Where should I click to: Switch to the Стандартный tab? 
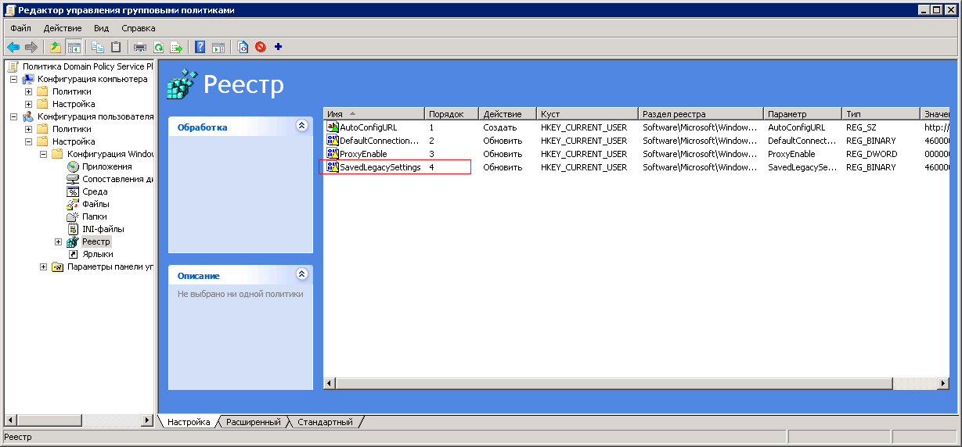click(x=325, y=422)
